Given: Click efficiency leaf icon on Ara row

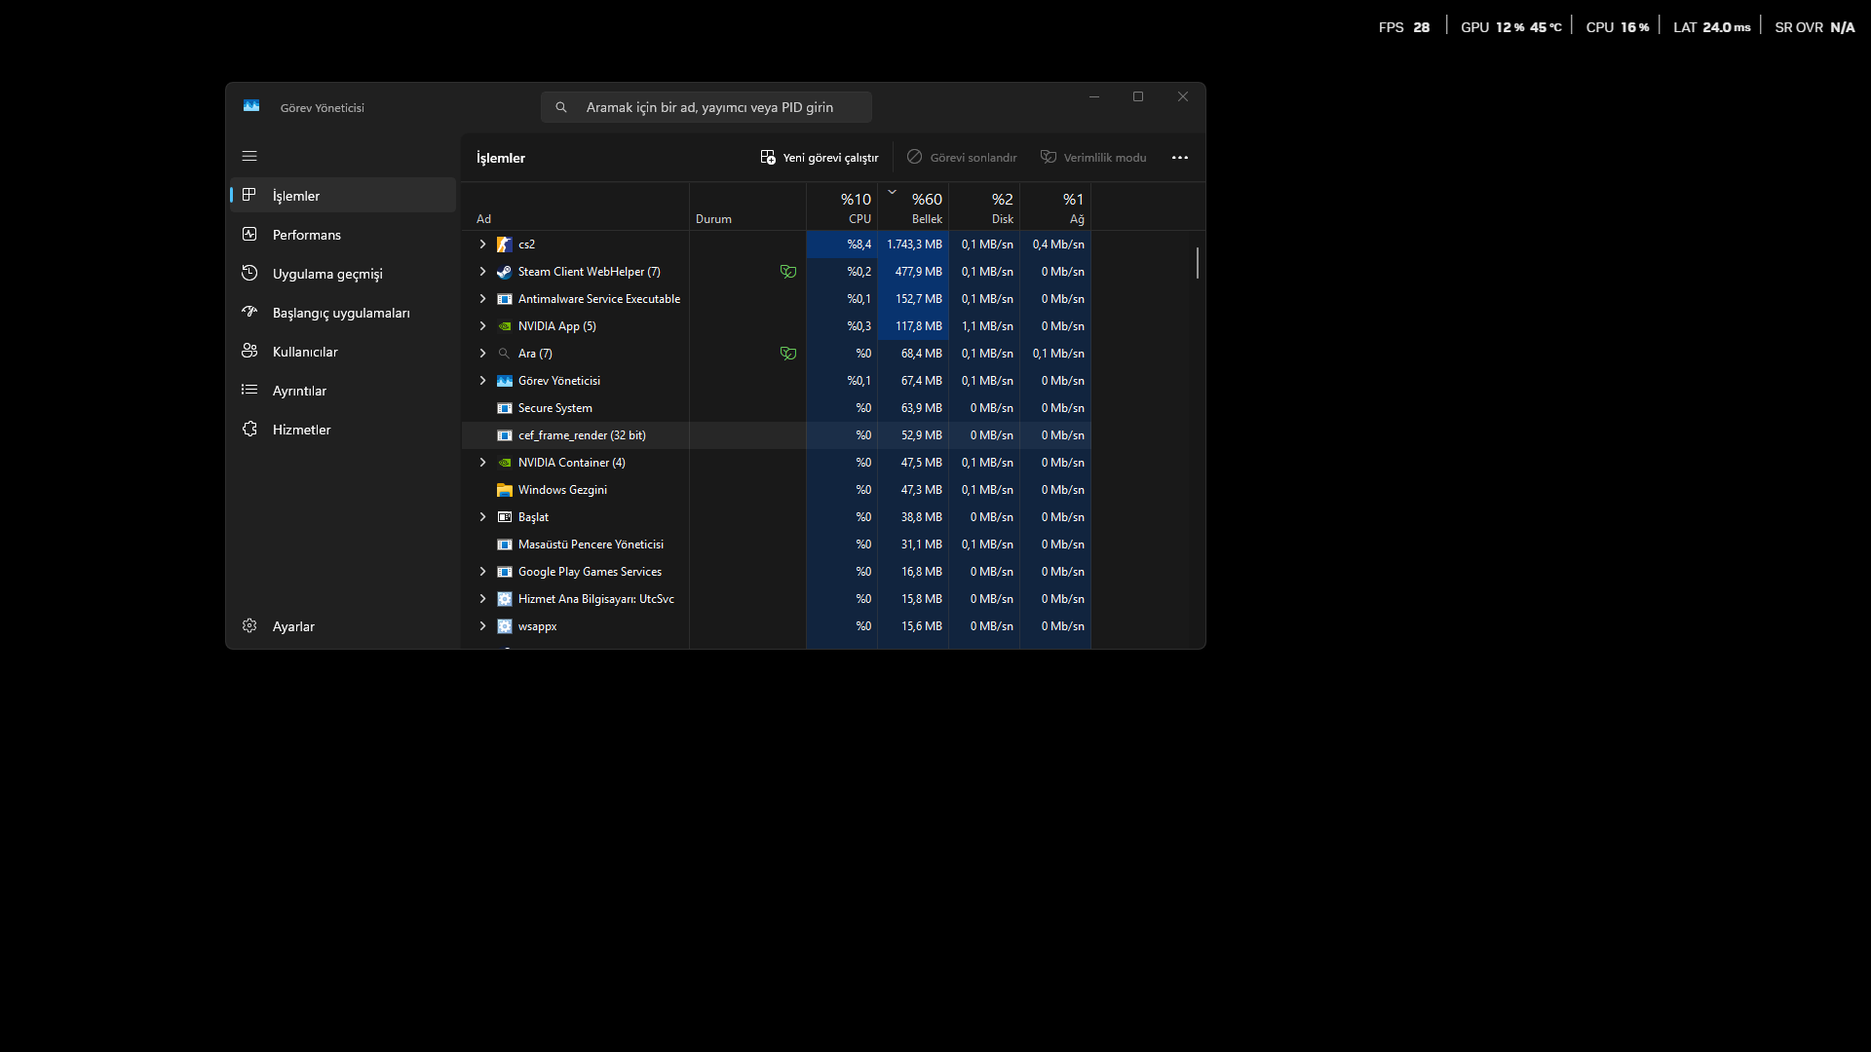Looking at the screenshot, I should [788, 354].
